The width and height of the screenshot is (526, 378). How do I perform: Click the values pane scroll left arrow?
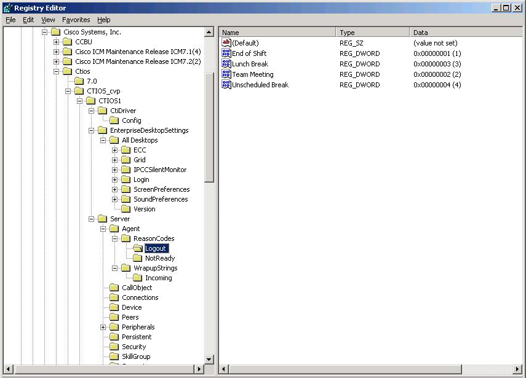224,369
